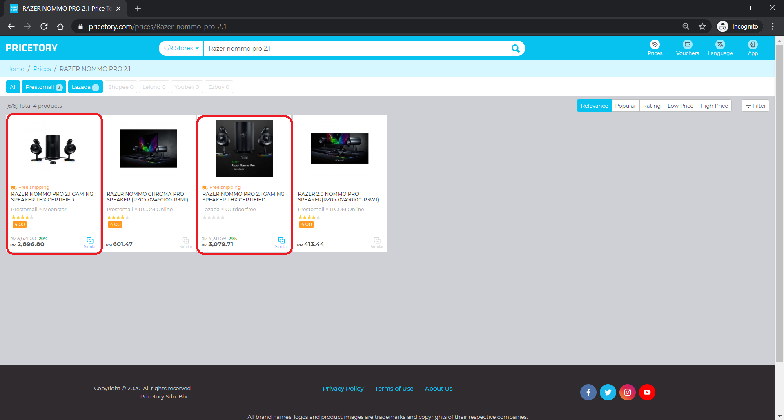Screen dimensions: 784x420
Task: Sort results by Low Price
Action: [x=680, y=106]
